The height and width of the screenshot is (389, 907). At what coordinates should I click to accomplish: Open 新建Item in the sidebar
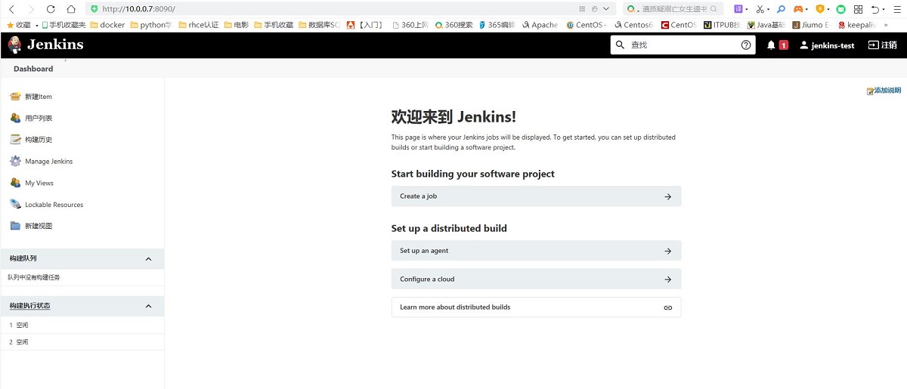(38, 97)
